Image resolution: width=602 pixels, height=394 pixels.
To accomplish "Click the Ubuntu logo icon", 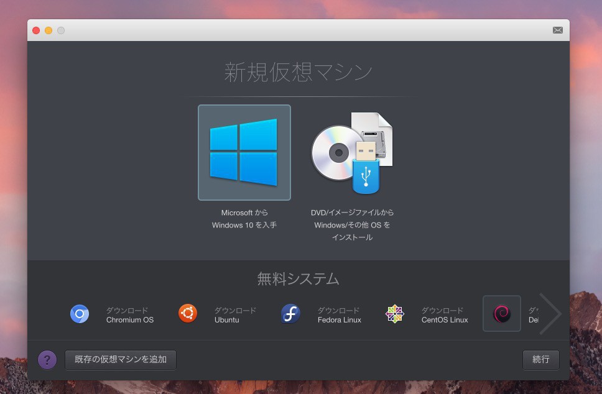I will [188, 313].
